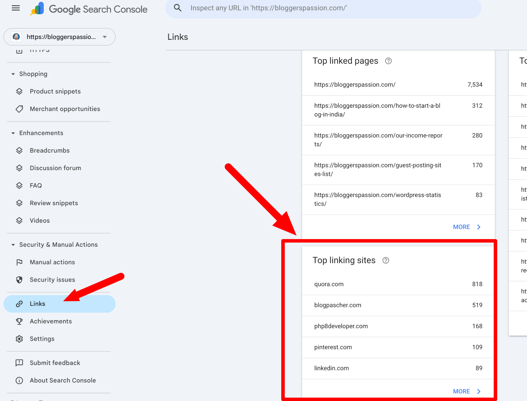527x401 pixels.
Task: Open the navigation hamburger menu
Action: coord(16,8)
